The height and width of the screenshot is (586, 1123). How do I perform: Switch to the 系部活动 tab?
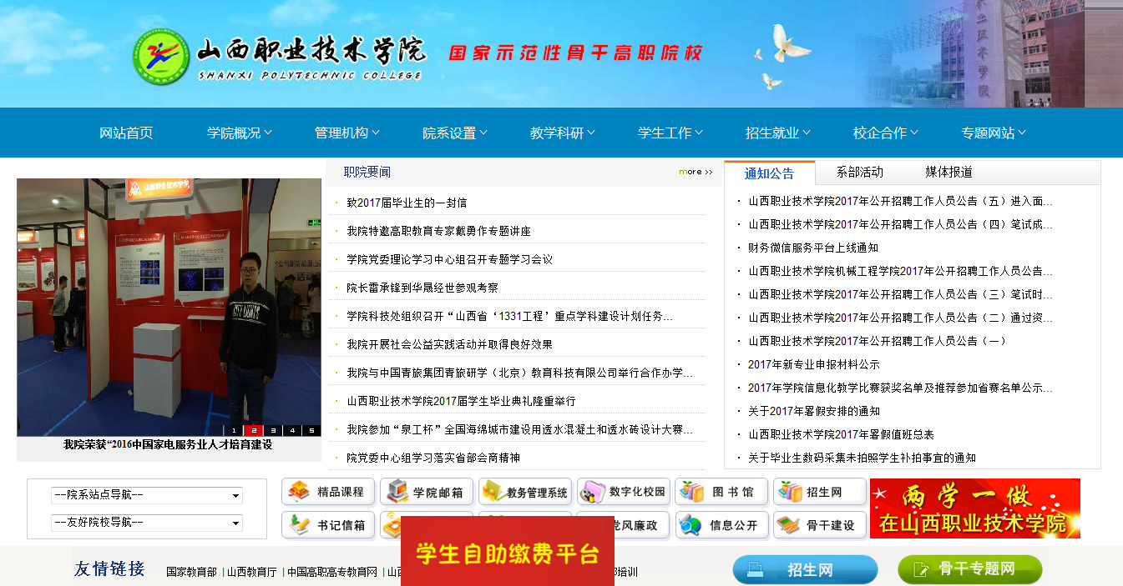[859, 173]
